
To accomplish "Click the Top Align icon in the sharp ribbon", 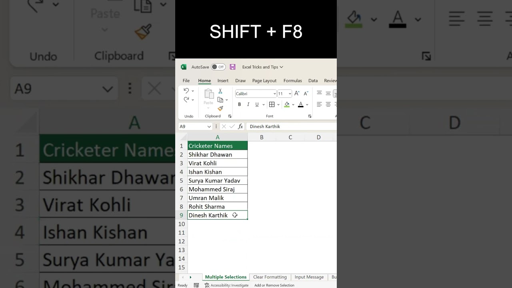I will pyautogui.click(x=319, y=93).
